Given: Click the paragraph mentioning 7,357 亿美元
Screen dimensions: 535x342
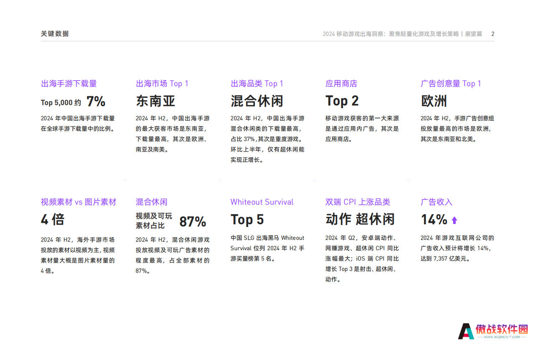Looking at the screenshot, I should point(457,248).
